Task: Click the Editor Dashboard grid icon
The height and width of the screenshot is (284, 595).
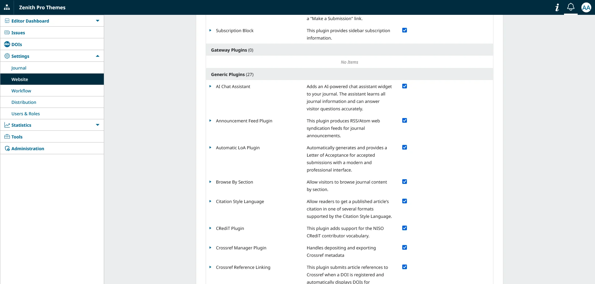Action: [x=7, y=21]
